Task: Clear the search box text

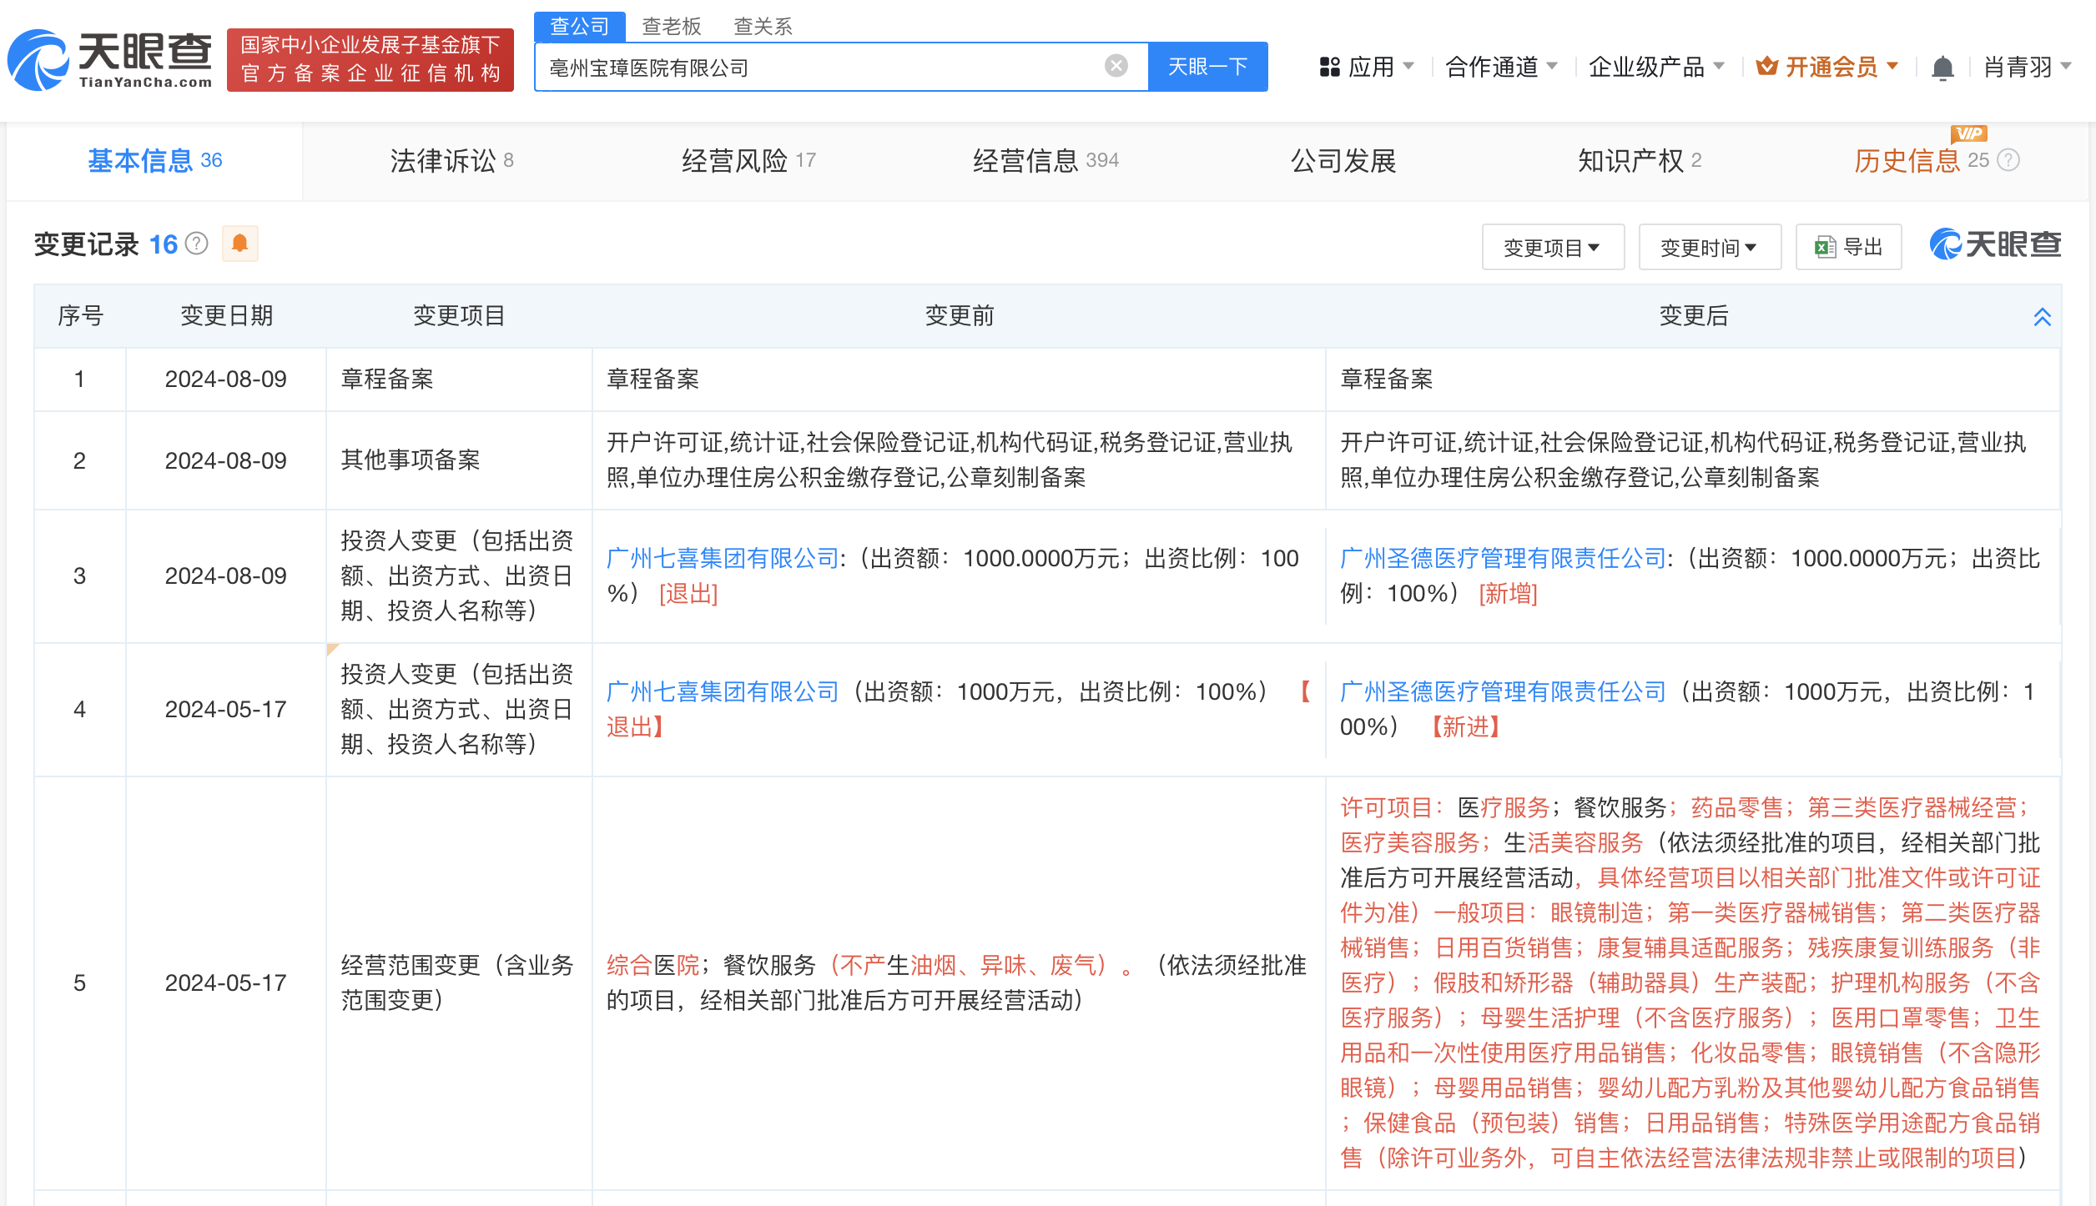Action: [x=1116, y=66]
